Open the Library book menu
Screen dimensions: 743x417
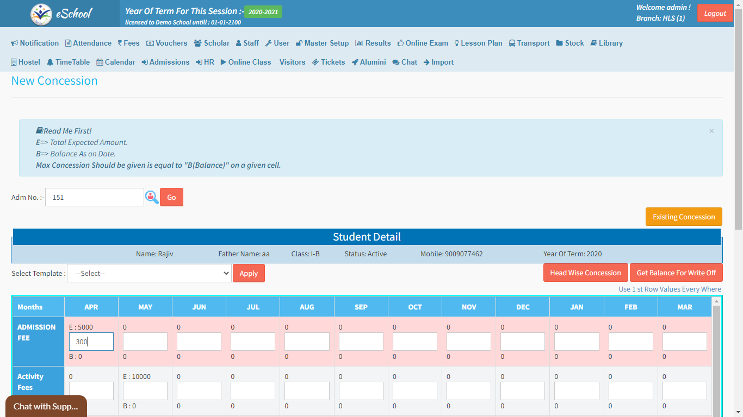606,43
